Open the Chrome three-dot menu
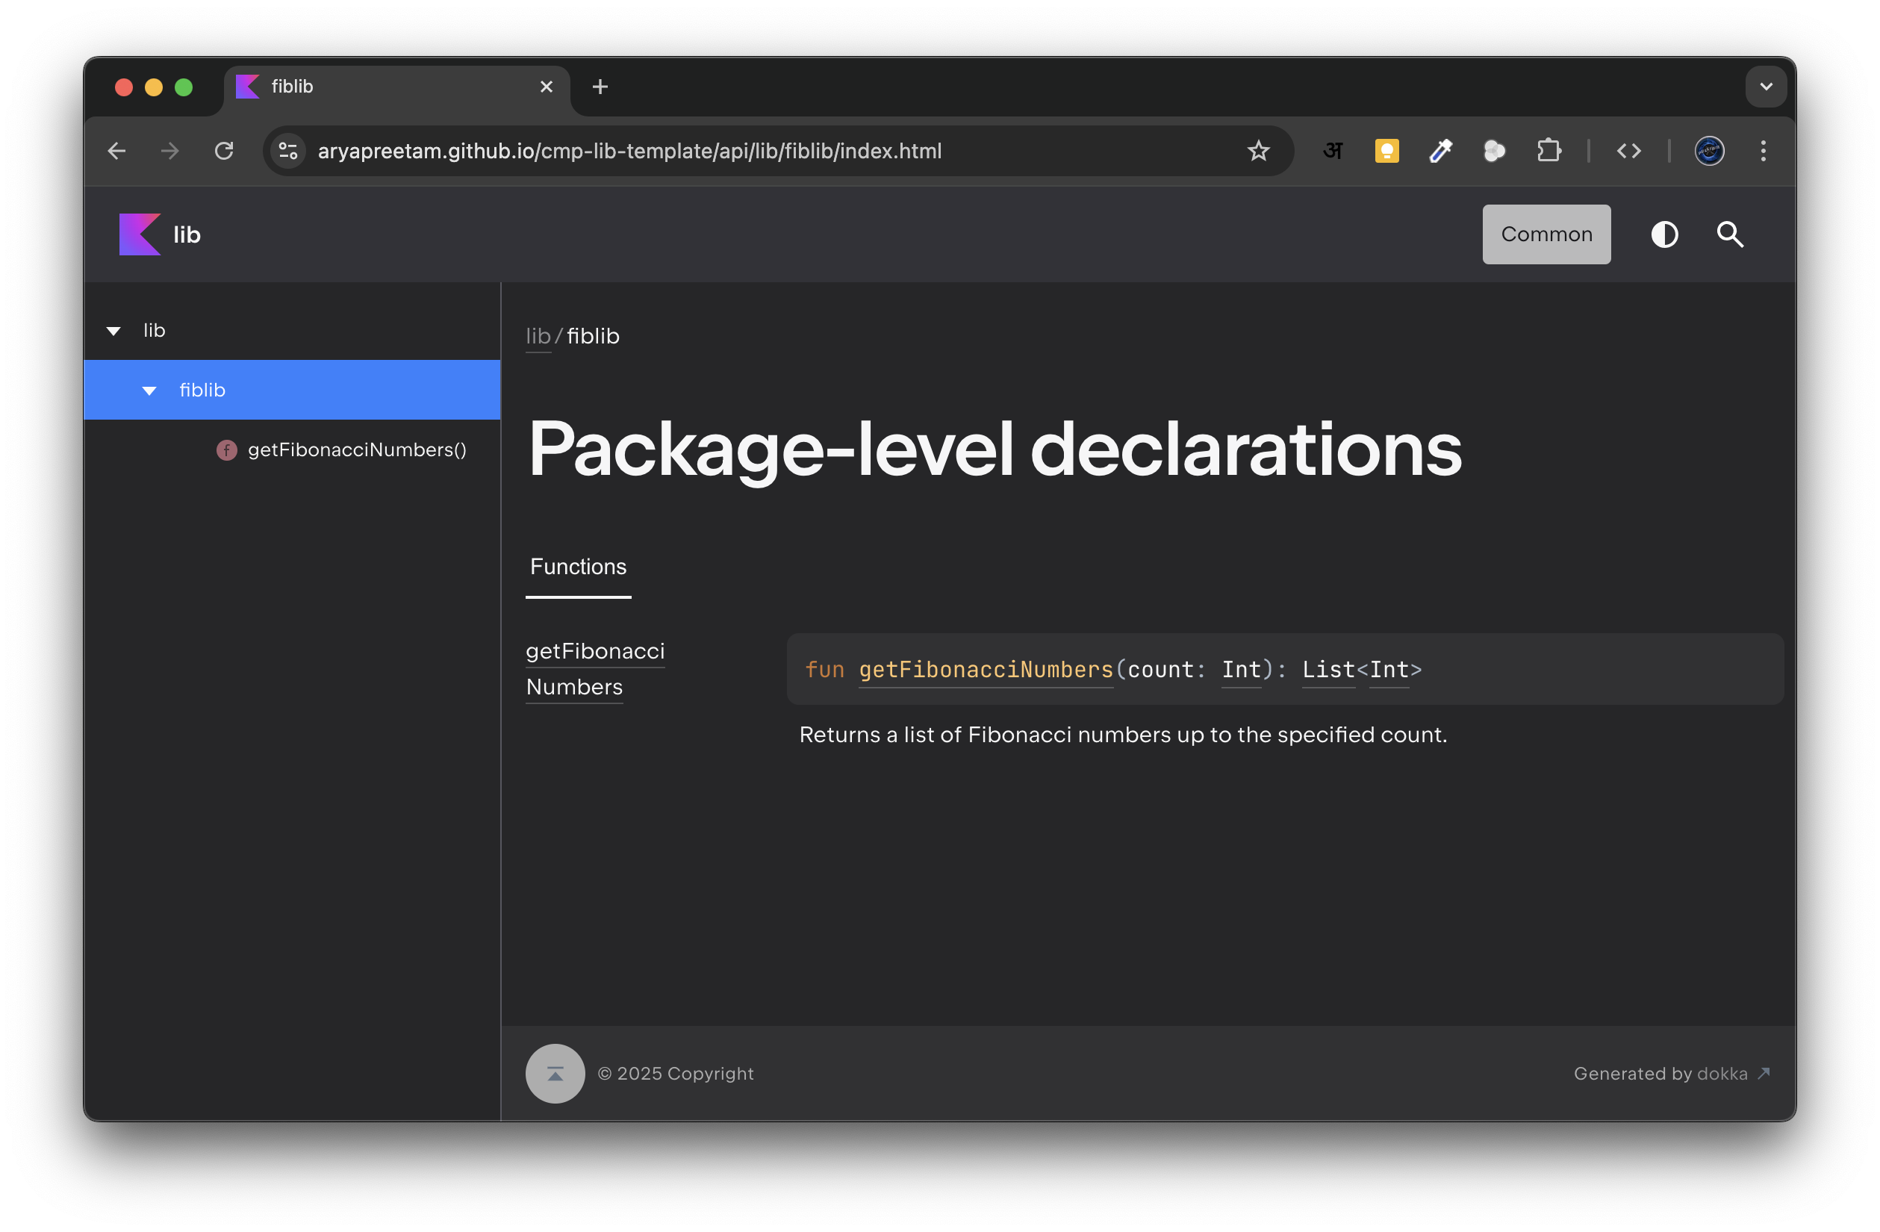 pos(1763,151)
